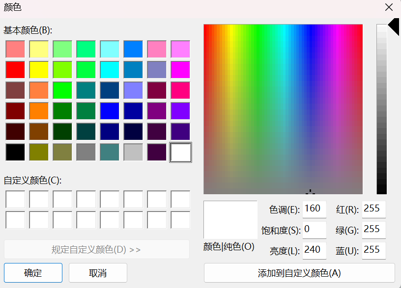Screen dimensions: 401x288
Task: Click the 蓝(U) blue value input field
Action: [x=373, y=250]
